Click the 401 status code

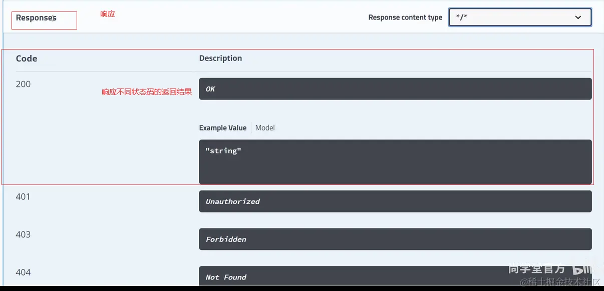(23, 196)
